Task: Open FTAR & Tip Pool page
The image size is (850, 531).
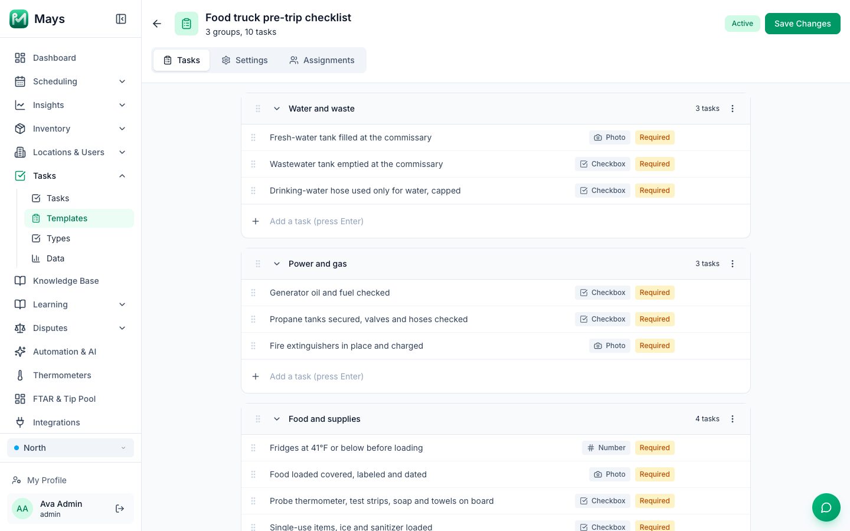Action: tap(70, 399)
